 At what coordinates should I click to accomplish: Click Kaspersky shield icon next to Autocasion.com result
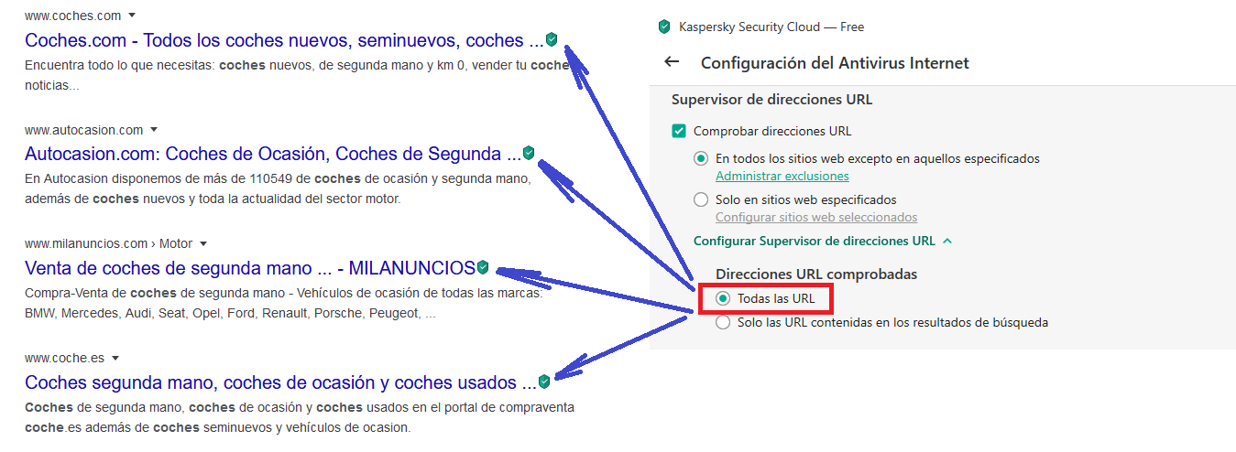(x=529, y=153)
